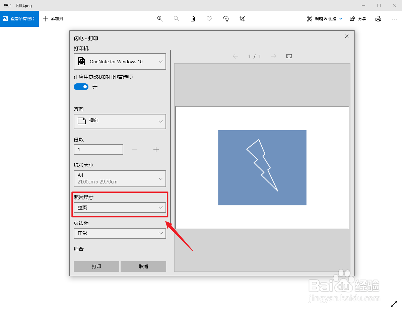This screenshot has width=402, height=312.
Task: Click the lightning image in preview
Action: tap(262, 167)
